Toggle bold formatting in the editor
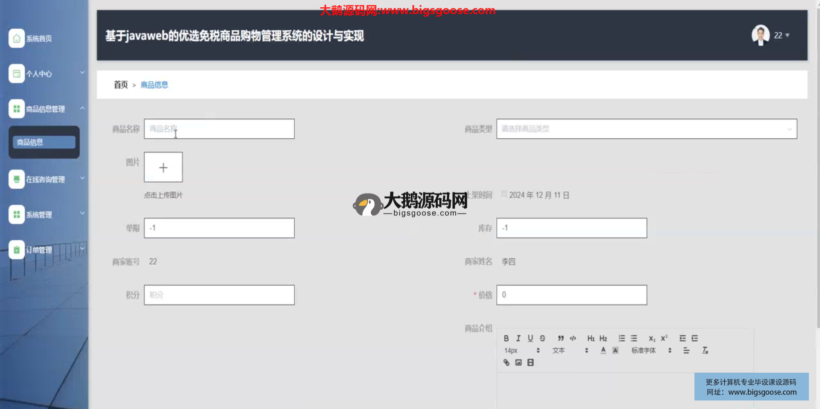Screen dimensions: 820x409 point(506,338)
